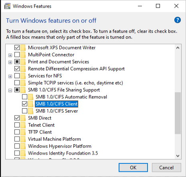This screenshot has width=186, height=177.
Task: Click the folder icon beside Services for NFS
Action: 23,76
